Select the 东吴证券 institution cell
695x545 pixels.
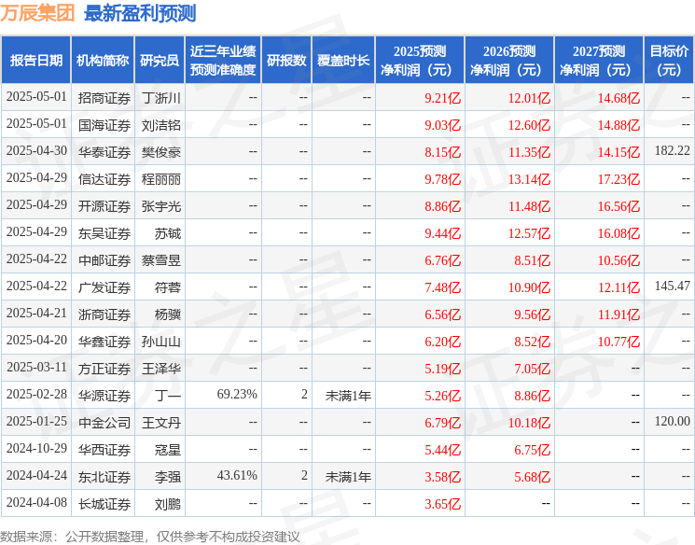click(104, 233)
